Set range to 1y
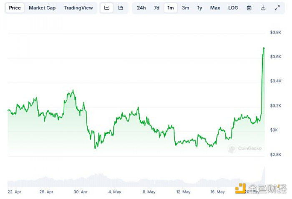Viewport: 292px width, 199px height. coord(200,8)
